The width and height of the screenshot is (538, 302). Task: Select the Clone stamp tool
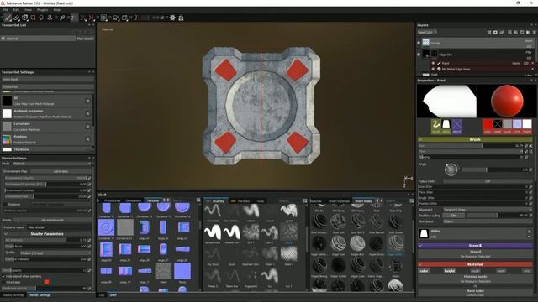50,18
